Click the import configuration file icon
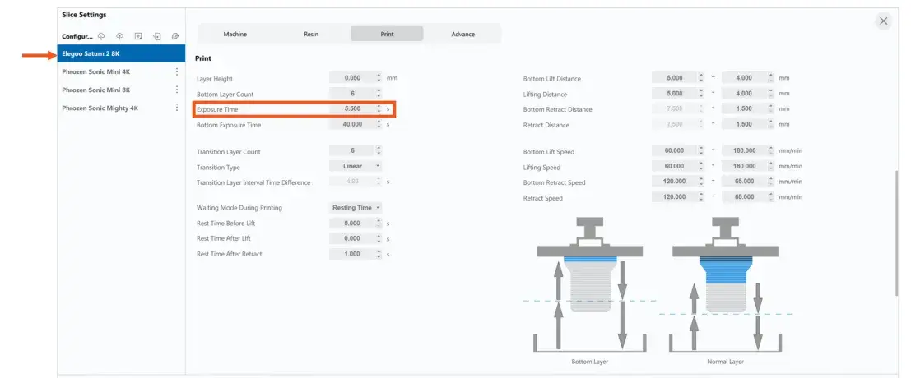This screenshot has width=911, height=378. pyautogui.click(x=156, y=36)
